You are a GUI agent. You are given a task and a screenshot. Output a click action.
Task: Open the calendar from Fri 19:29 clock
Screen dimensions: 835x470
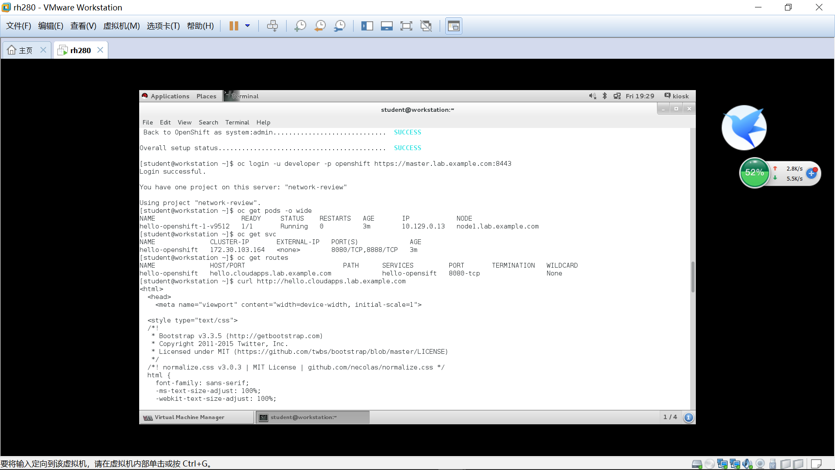click(x=640, y=96)
